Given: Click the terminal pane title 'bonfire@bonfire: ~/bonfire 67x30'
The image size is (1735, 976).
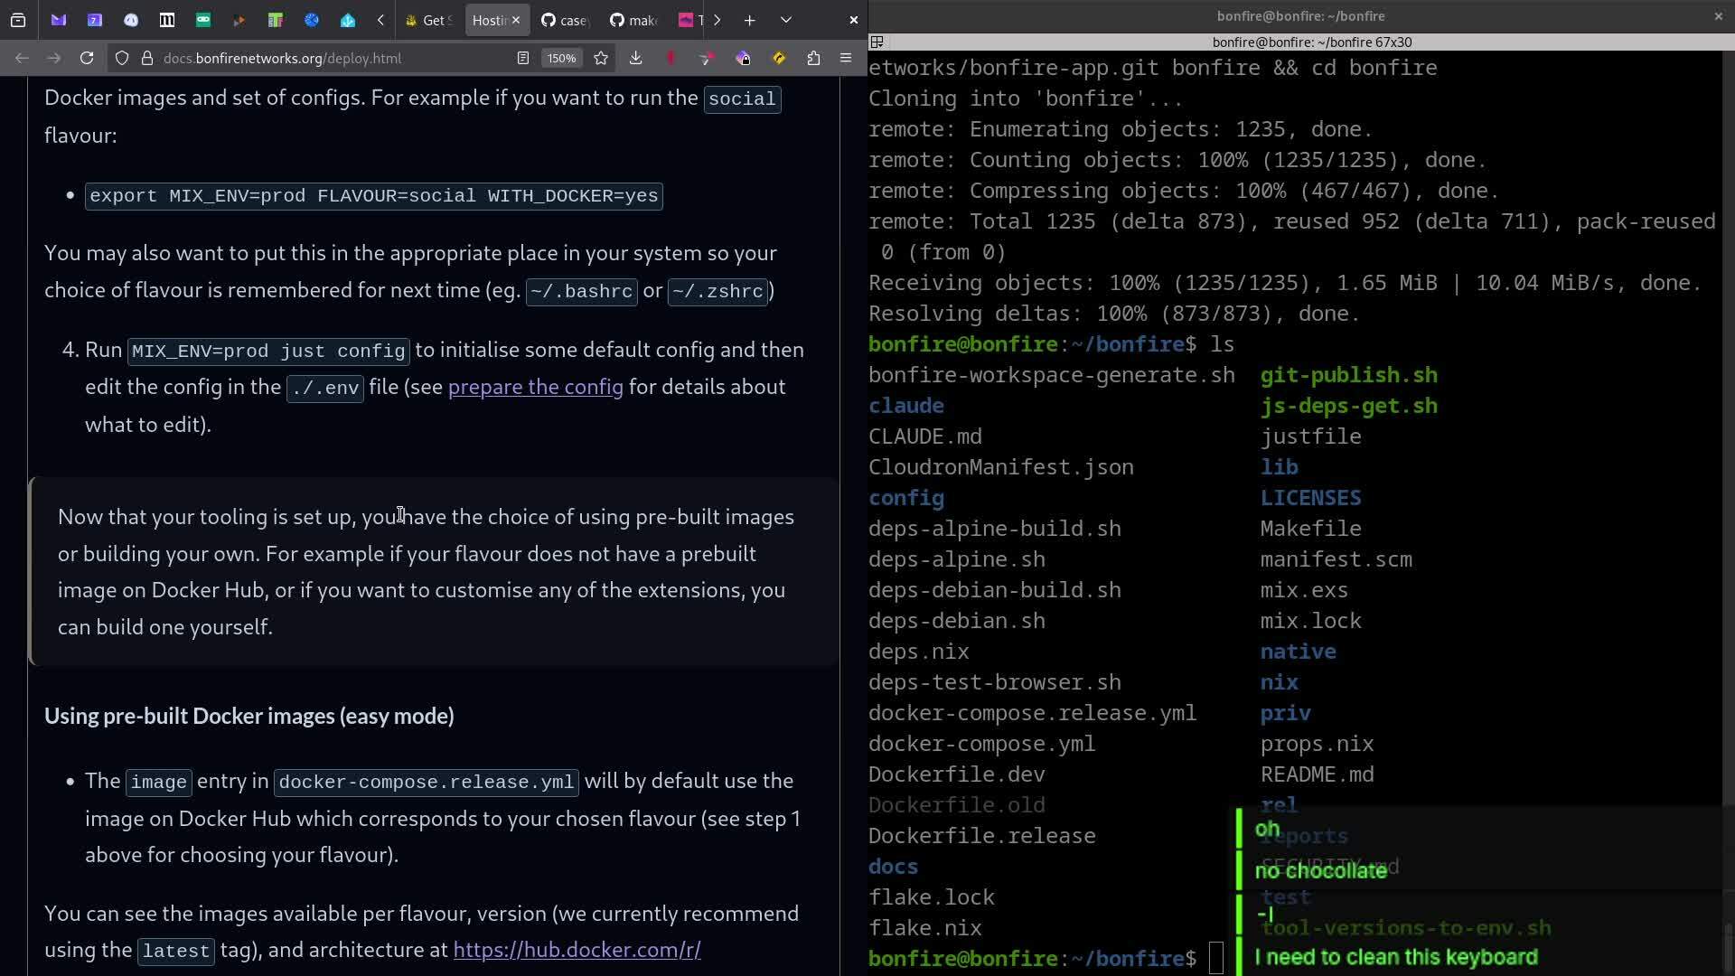Looking at the screenshot, I should click(x=1312, y=42).
